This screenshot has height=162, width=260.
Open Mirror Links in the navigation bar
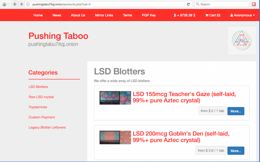click(x=104, y=15)
